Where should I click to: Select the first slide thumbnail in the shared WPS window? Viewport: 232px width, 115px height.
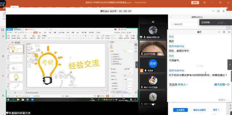click(16, 49)
